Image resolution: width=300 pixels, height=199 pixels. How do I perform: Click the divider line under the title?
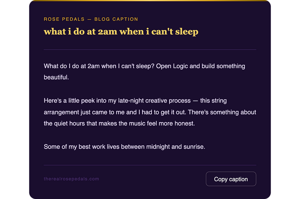click(x=150, y=50)
